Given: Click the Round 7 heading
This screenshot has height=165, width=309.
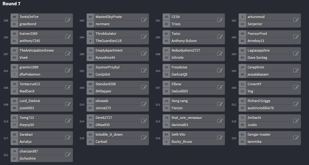Looking at the screenshot, I should [x=12, y=4].
